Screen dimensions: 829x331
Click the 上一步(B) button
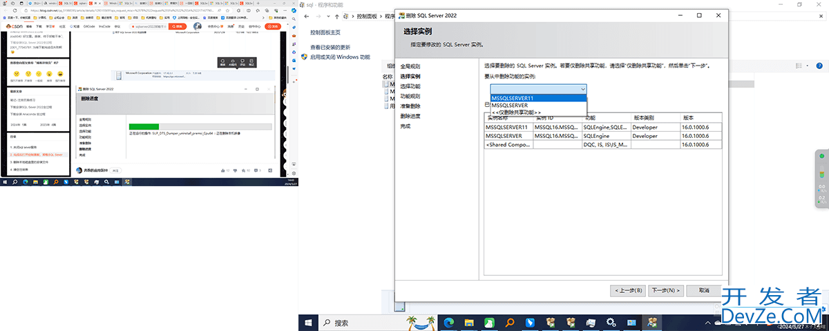click(627, 290)
